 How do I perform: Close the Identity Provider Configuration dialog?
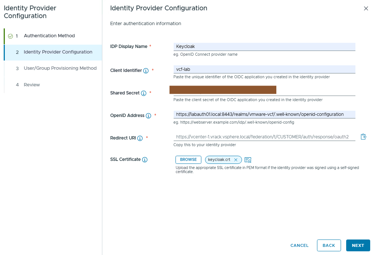[x=366, y=8]
